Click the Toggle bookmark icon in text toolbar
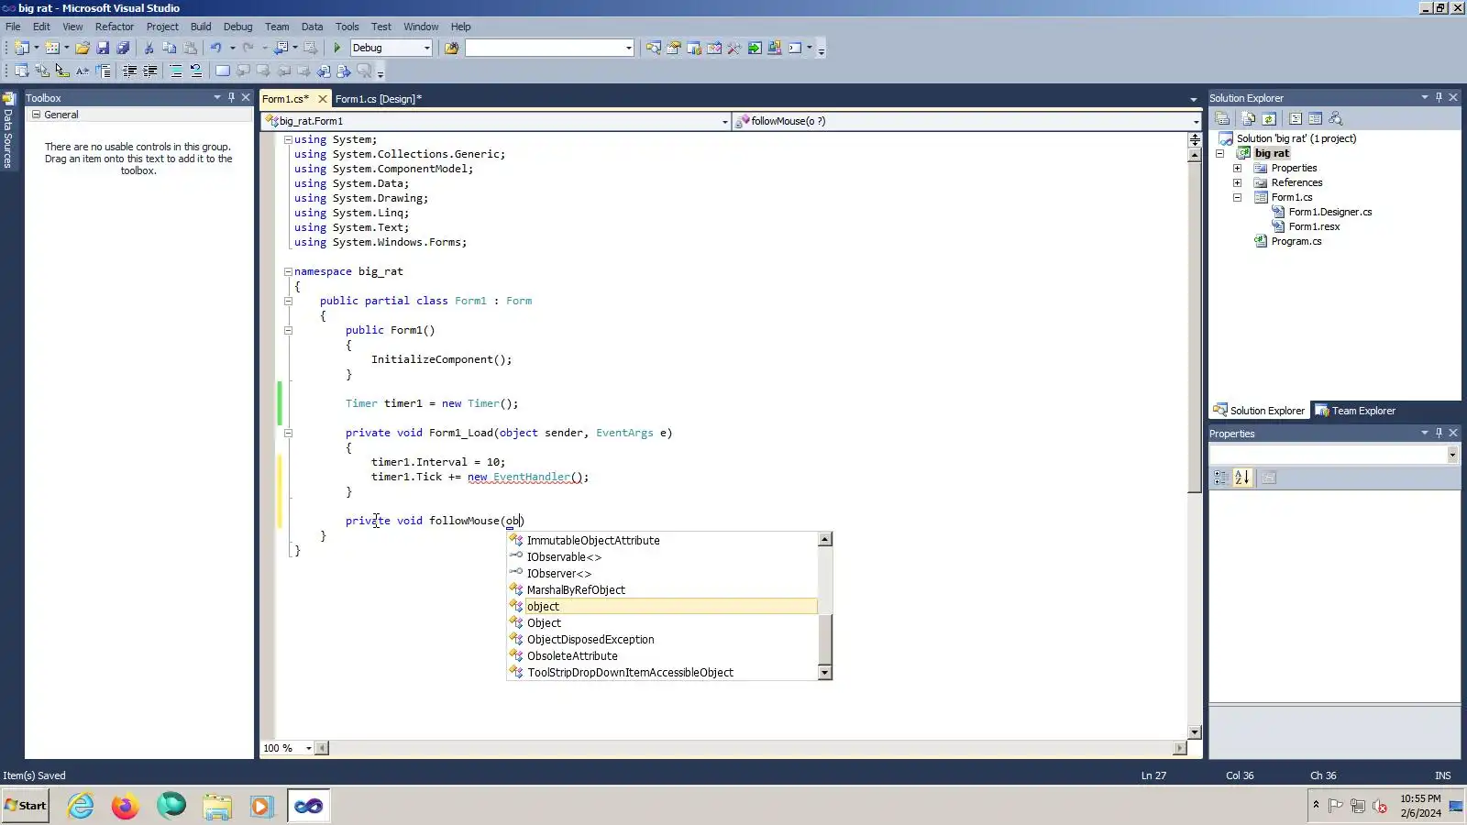Viewport: 1467px width, 825px height. point(222,71)
